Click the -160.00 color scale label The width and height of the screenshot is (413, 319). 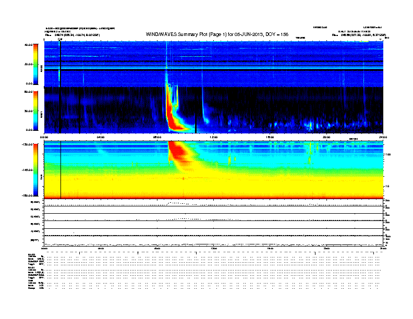28,195
